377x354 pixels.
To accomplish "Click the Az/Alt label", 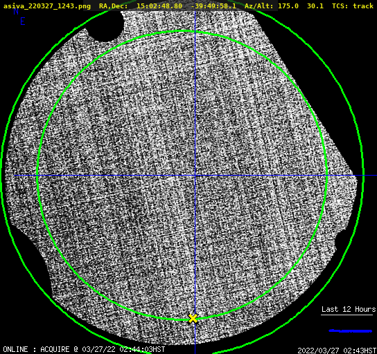I will 259,6.
